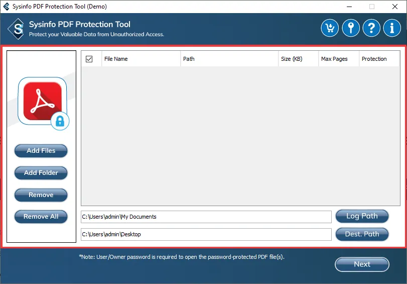The height and width of the screenshot is (284, 407).
Task: Open the Activation key icon
Action: click(351, 28)
